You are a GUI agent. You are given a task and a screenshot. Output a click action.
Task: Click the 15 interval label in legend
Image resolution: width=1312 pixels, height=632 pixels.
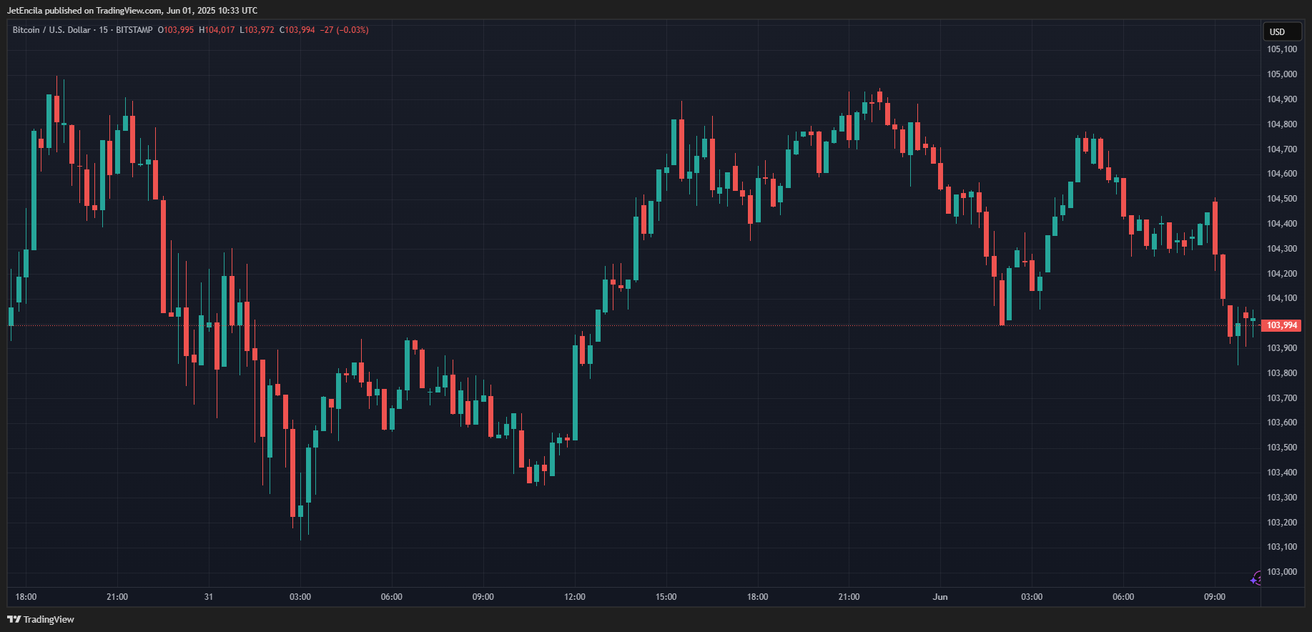pos(104,30)
